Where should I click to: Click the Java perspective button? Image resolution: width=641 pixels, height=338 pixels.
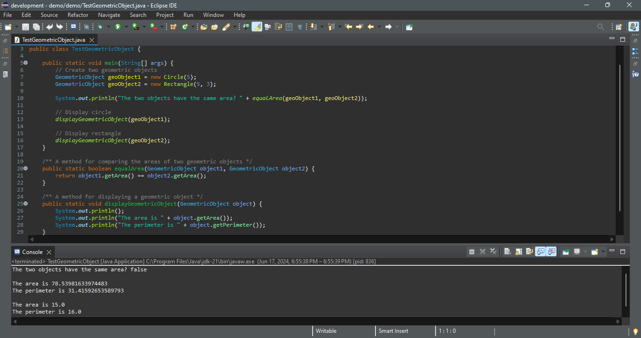[633, 27]
